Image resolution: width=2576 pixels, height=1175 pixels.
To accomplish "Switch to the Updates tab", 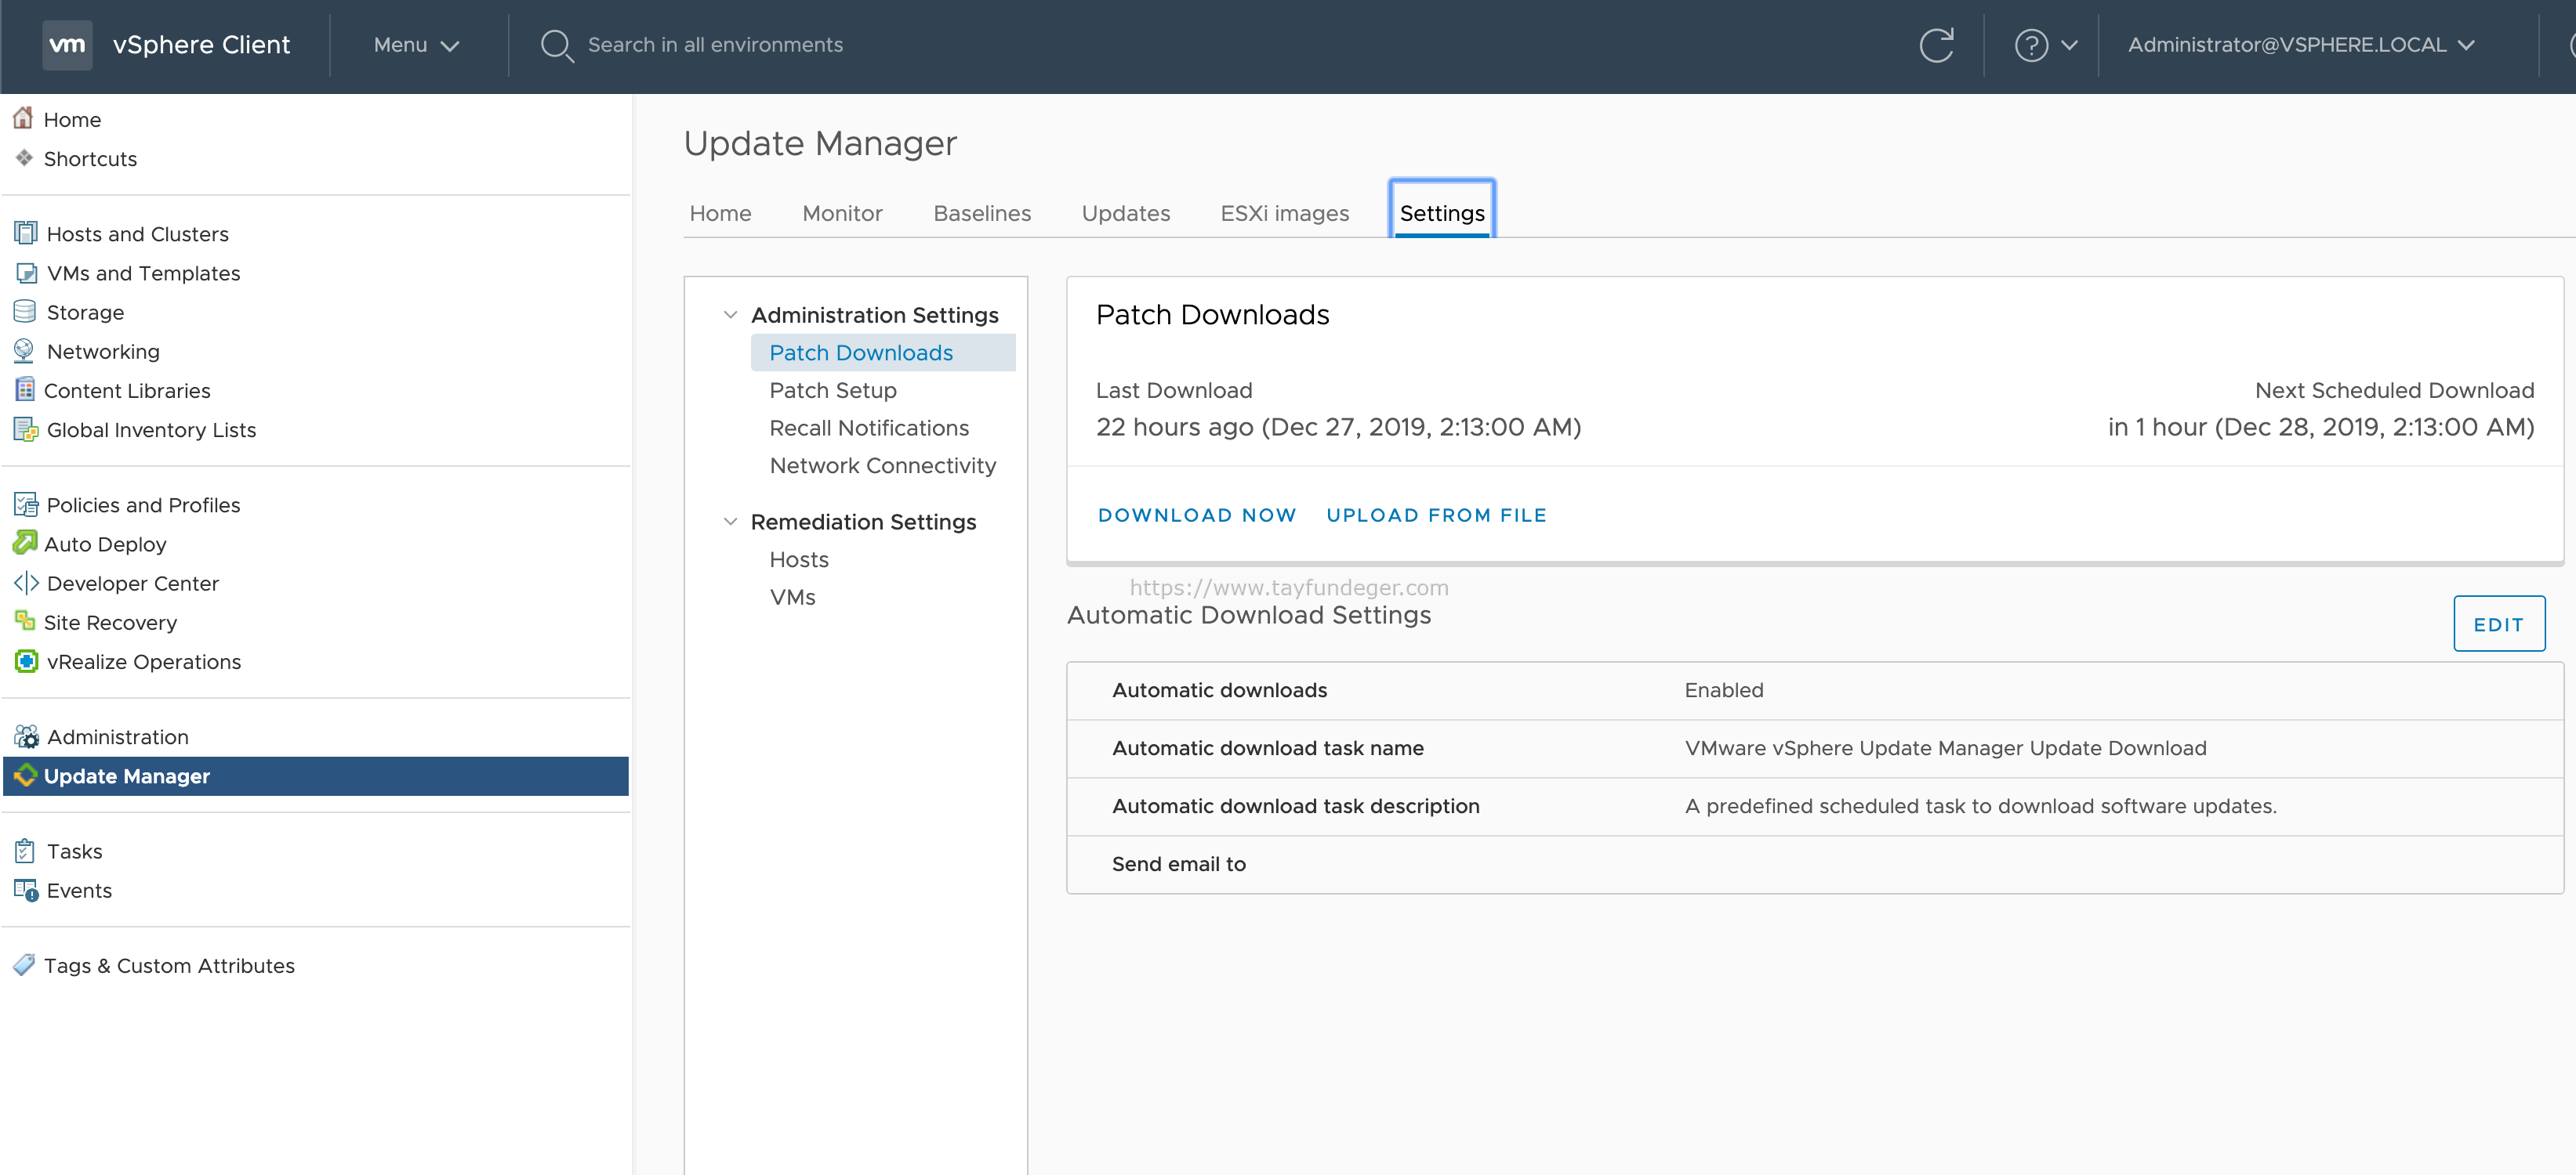I will point(1125,213).
